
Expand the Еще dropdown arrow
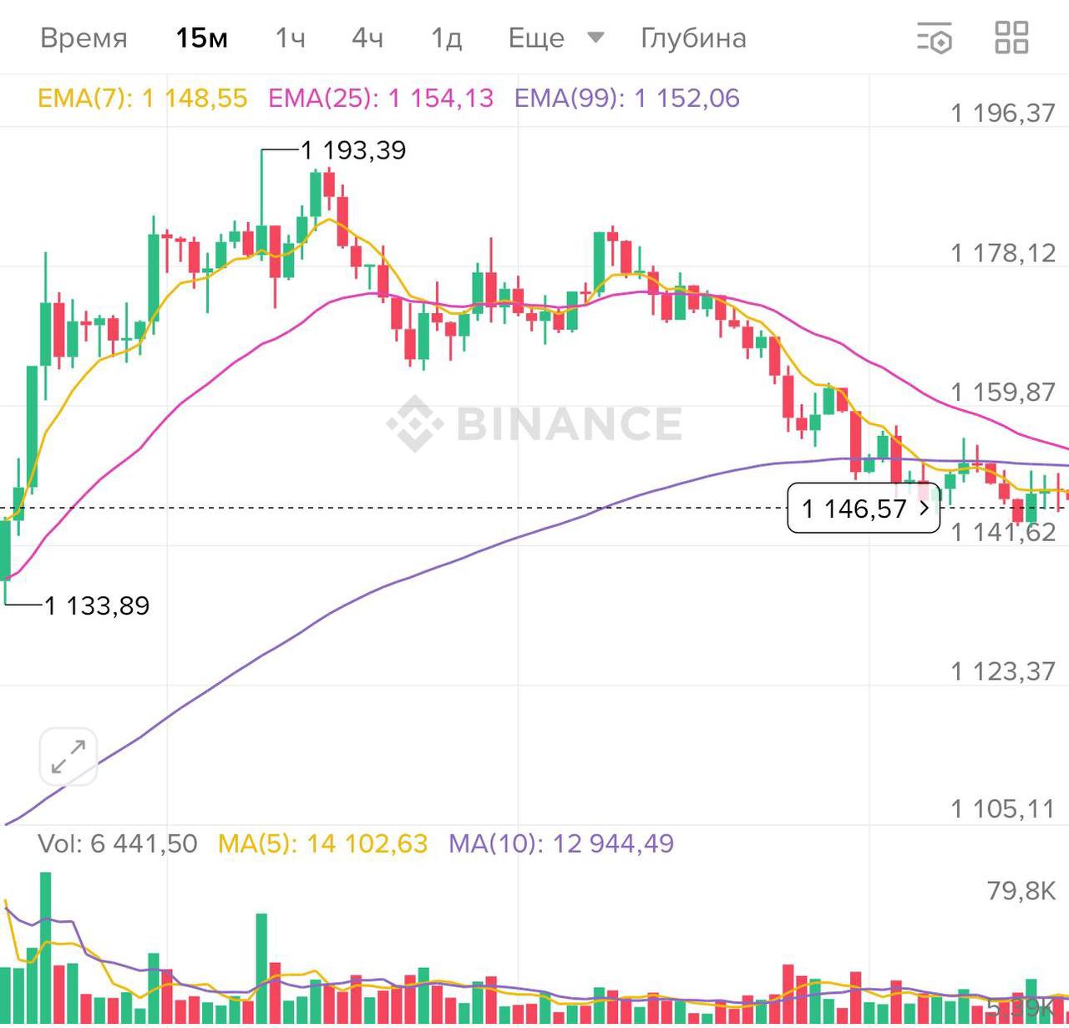pyautogui.click(x=595, y=38)
